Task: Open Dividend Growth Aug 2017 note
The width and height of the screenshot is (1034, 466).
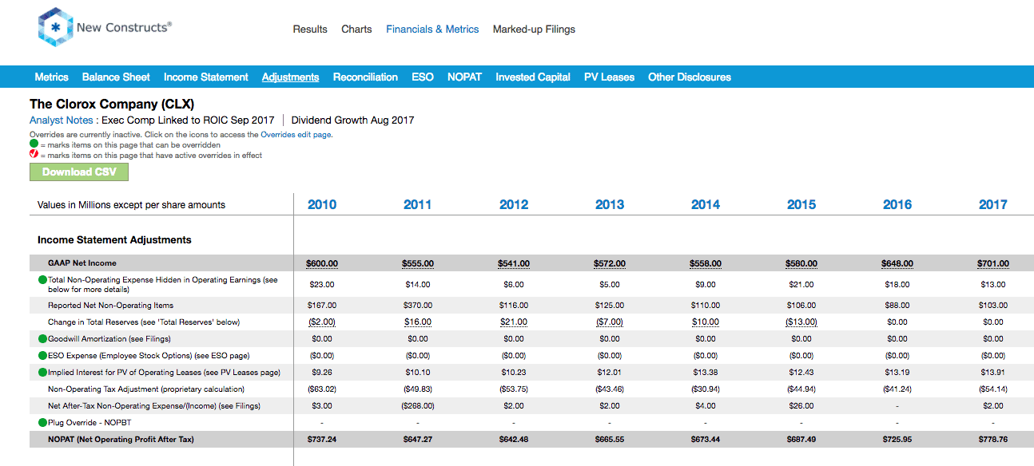Action: (x=352, y=120)
